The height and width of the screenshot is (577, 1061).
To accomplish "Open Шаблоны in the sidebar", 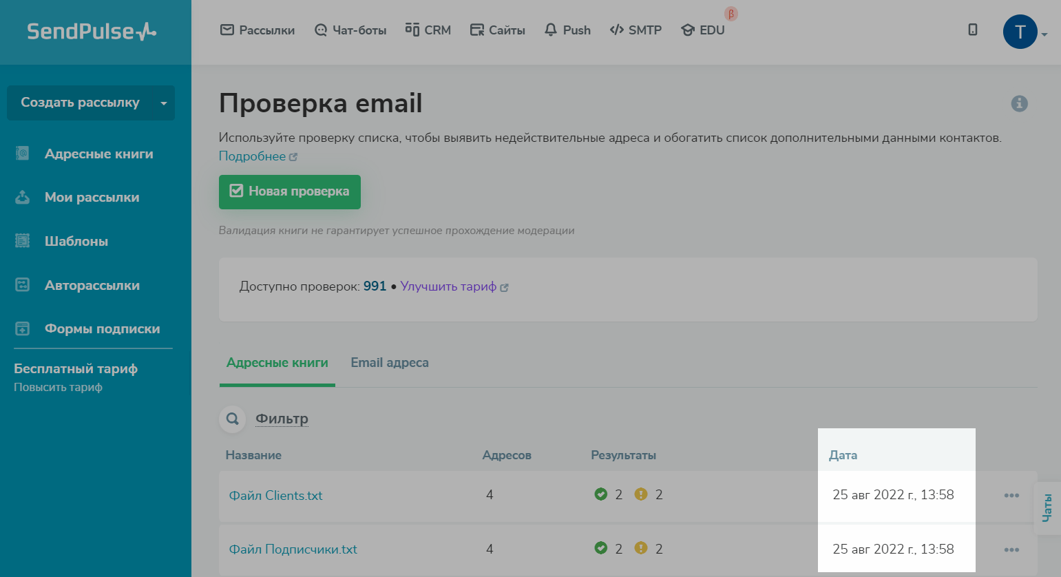I will [x=76, y=242].
